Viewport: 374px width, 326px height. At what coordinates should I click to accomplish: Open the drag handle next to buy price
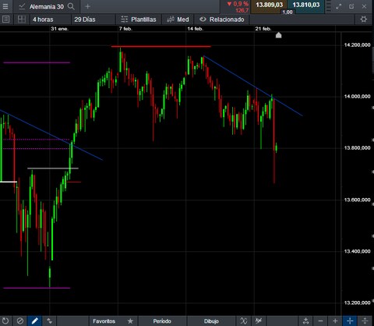(328, 6)
